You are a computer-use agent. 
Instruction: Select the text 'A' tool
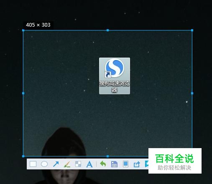click(x=89, y=164)
